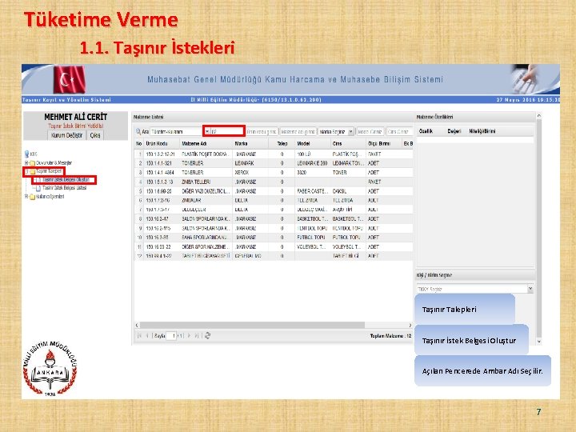Screen dimensions: 576x432
Task: Select the BASKETBOL TOPU model cell
Action: (312, 219)
